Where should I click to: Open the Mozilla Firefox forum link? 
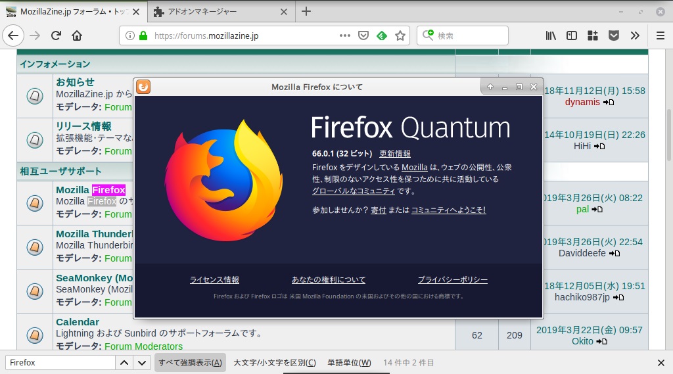91,190
